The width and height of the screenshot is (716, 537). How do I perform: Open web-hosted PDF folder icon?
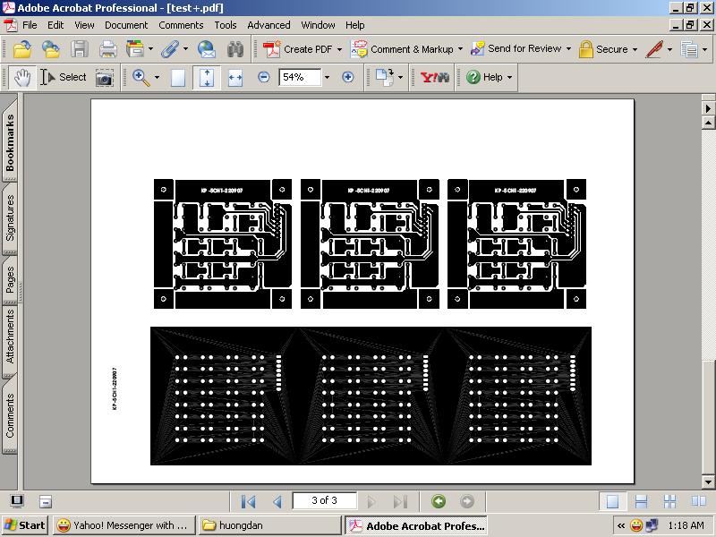(x=51, y=49)
